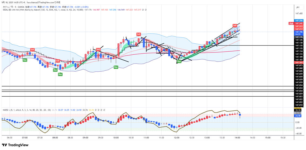306x150 pixels.
Task: Toggle first hidden-eye icon in IDEAL BB legend
Action: [143, 10]
